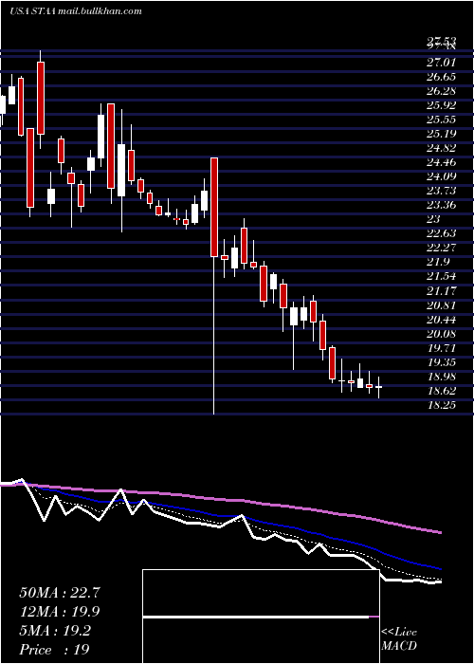474x664 pixels.
Task: Click the tall red candlestick with the long lower wick
Action: pyautogui.click(x=214, y=286)
